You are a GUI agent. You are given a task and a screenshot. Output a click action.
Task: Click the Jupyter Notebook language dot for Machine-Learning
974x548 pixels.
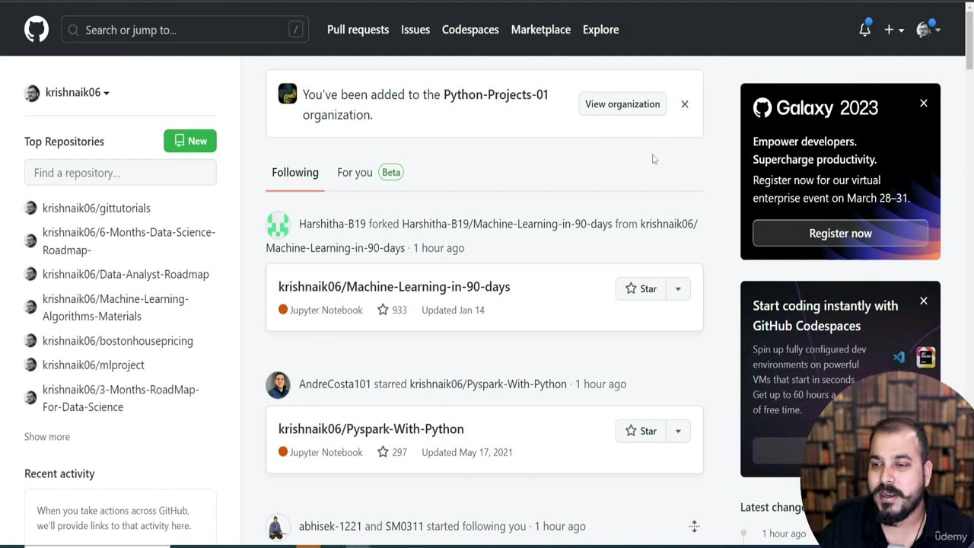click(x=283, y=310)
